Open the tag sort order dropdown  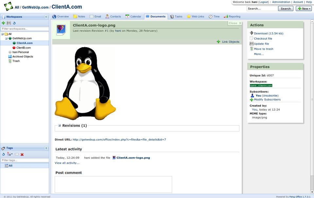coord(10,154)
